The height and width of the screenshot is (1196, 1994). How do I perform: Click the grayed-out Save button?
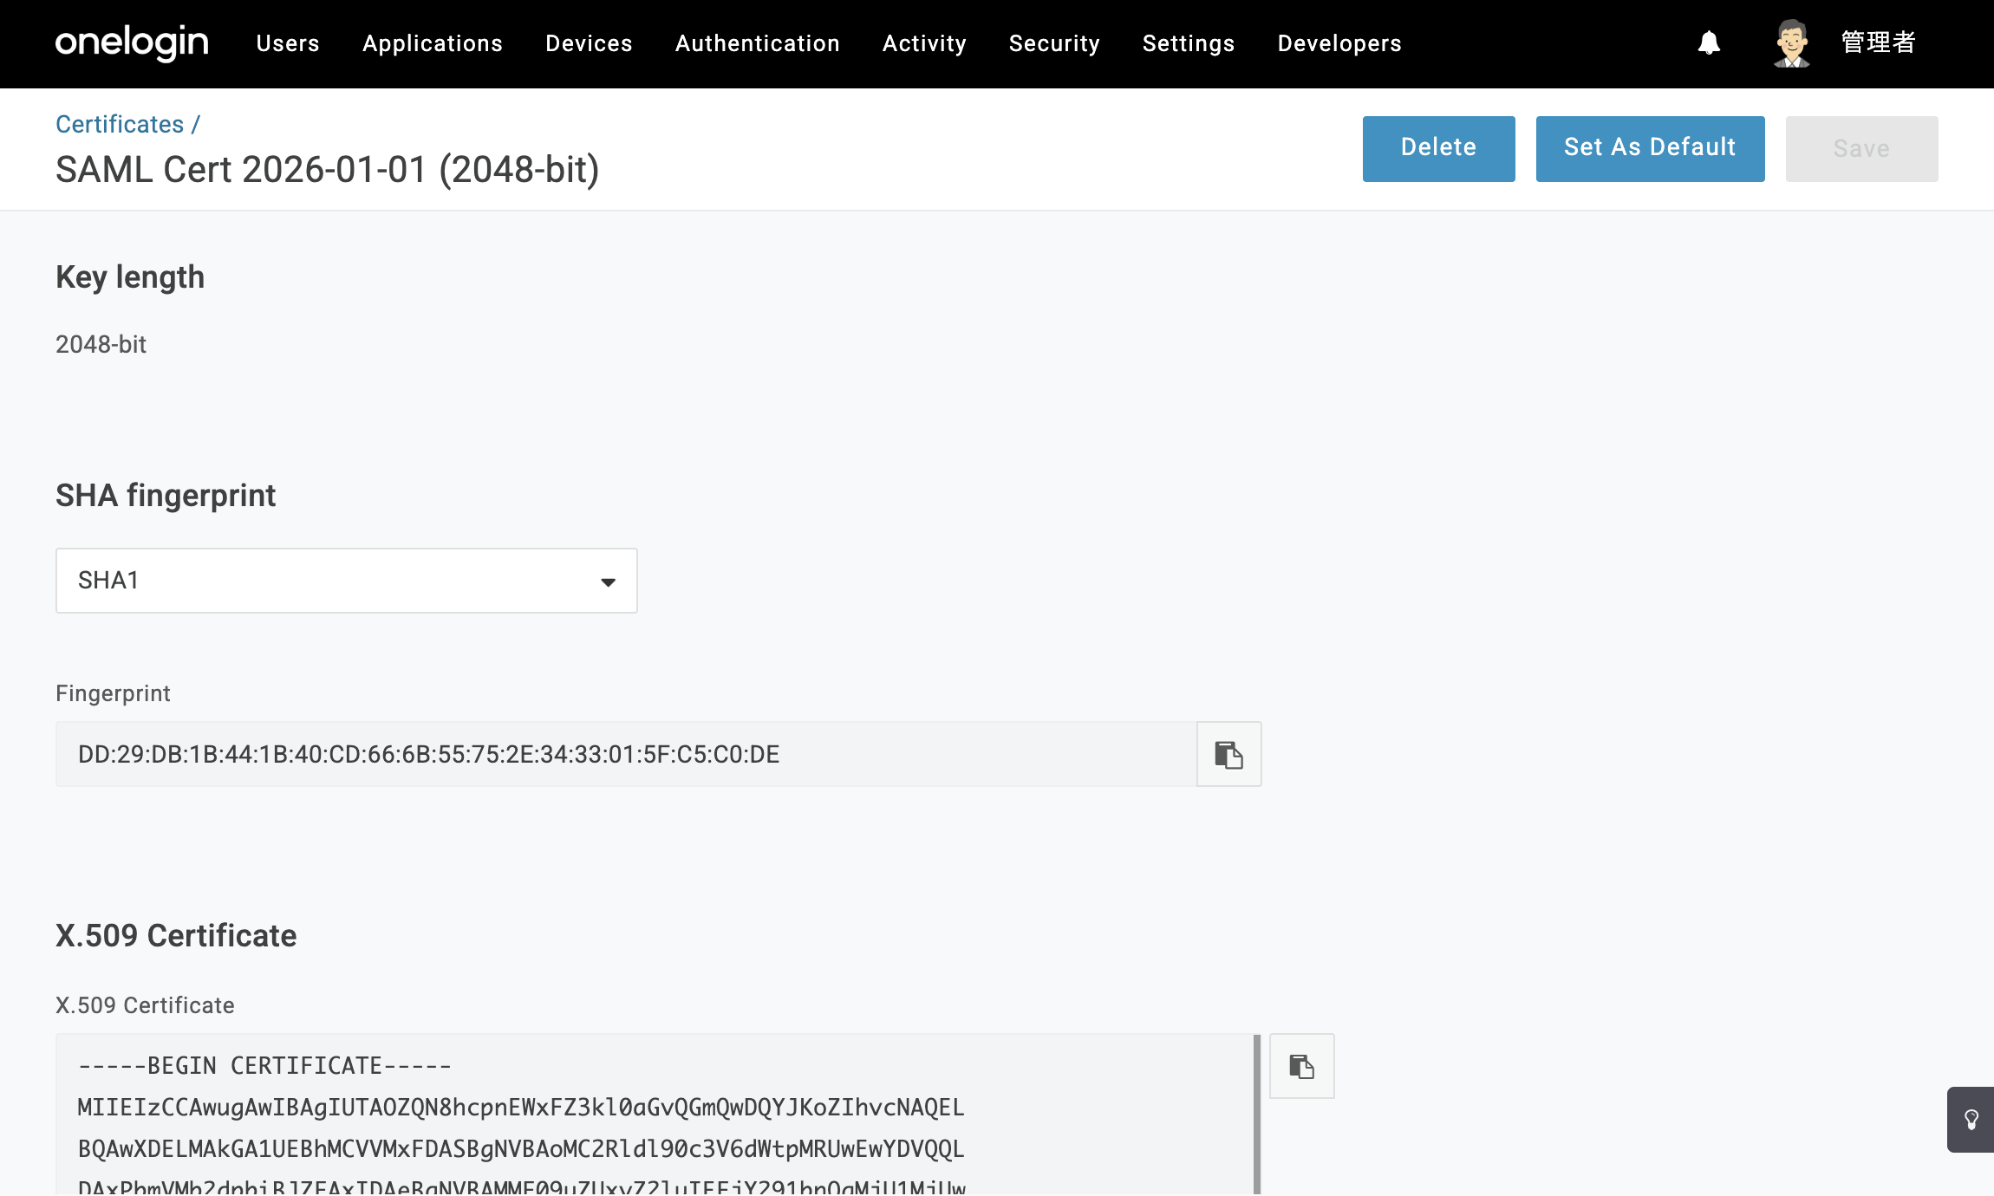coord(1862,148)
